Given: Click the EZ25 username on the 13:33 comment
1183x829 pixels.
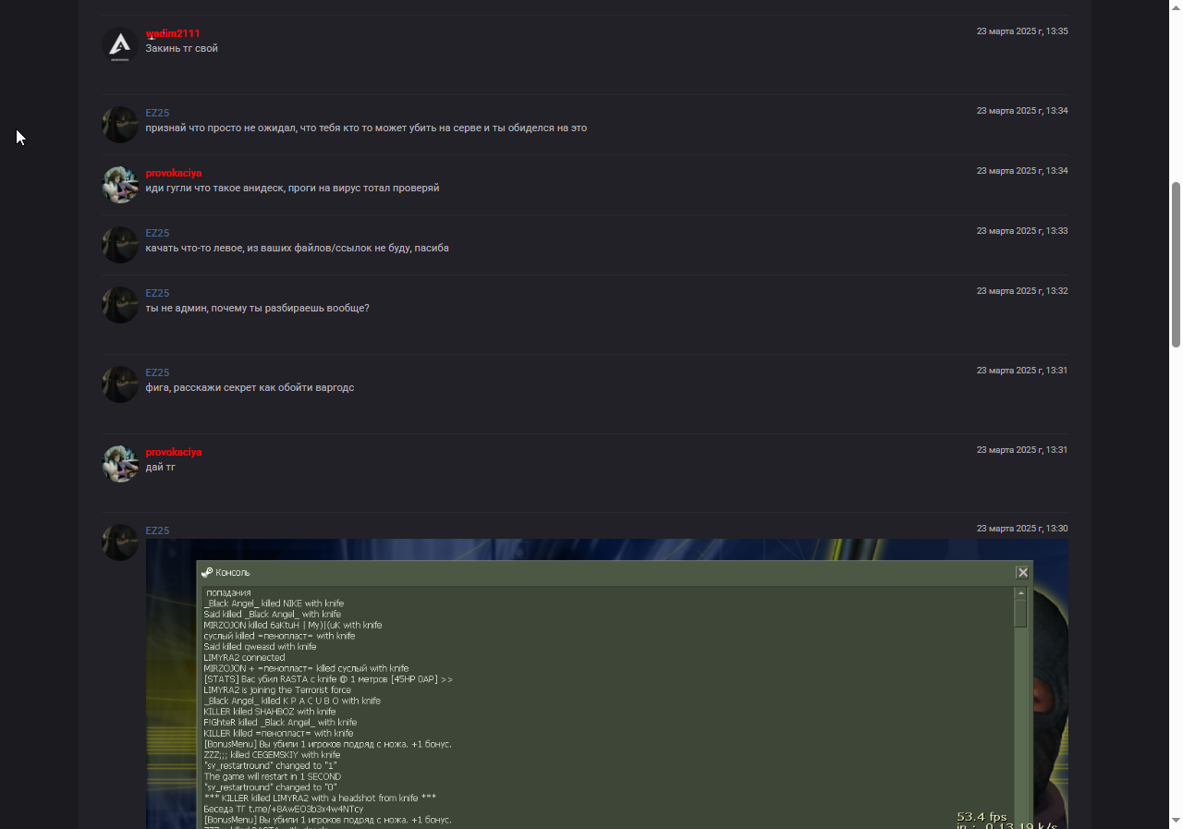Looking at the screenshot, I should coord(157,233).
